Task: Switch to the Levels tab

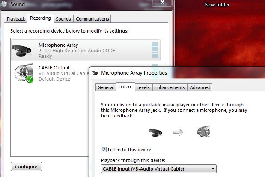Action: [x=143, y=87]
